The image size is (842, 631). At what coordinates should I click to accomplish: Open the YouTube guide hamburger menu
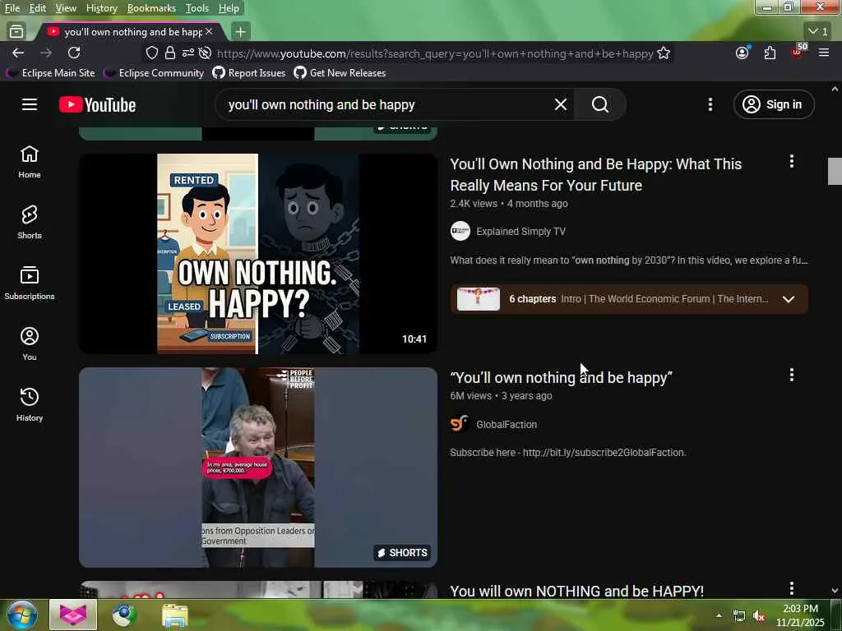tap(30, 104)
